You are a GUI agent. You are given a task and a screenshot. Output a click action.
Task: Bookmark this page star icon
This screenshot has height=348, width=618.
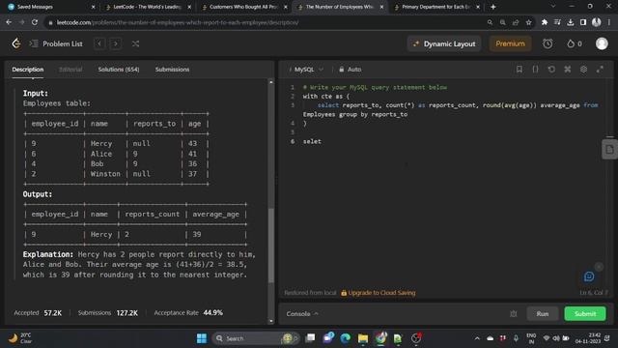pyautogui.click(x=528, y=22)
